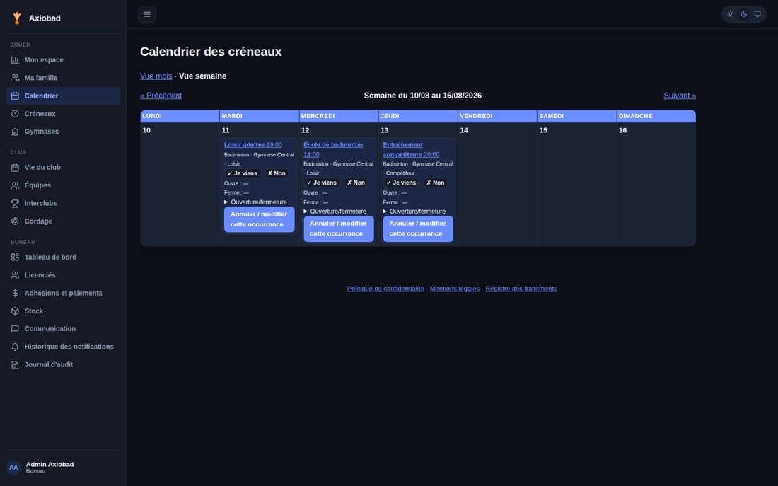778x486 pixels.
Task: Click the Vie du club calendar icon
Action: (x=15, y=167)
